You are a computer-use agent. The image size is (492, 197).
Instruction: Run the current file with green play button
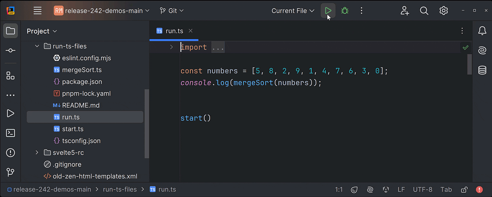[x=328, y=11]
